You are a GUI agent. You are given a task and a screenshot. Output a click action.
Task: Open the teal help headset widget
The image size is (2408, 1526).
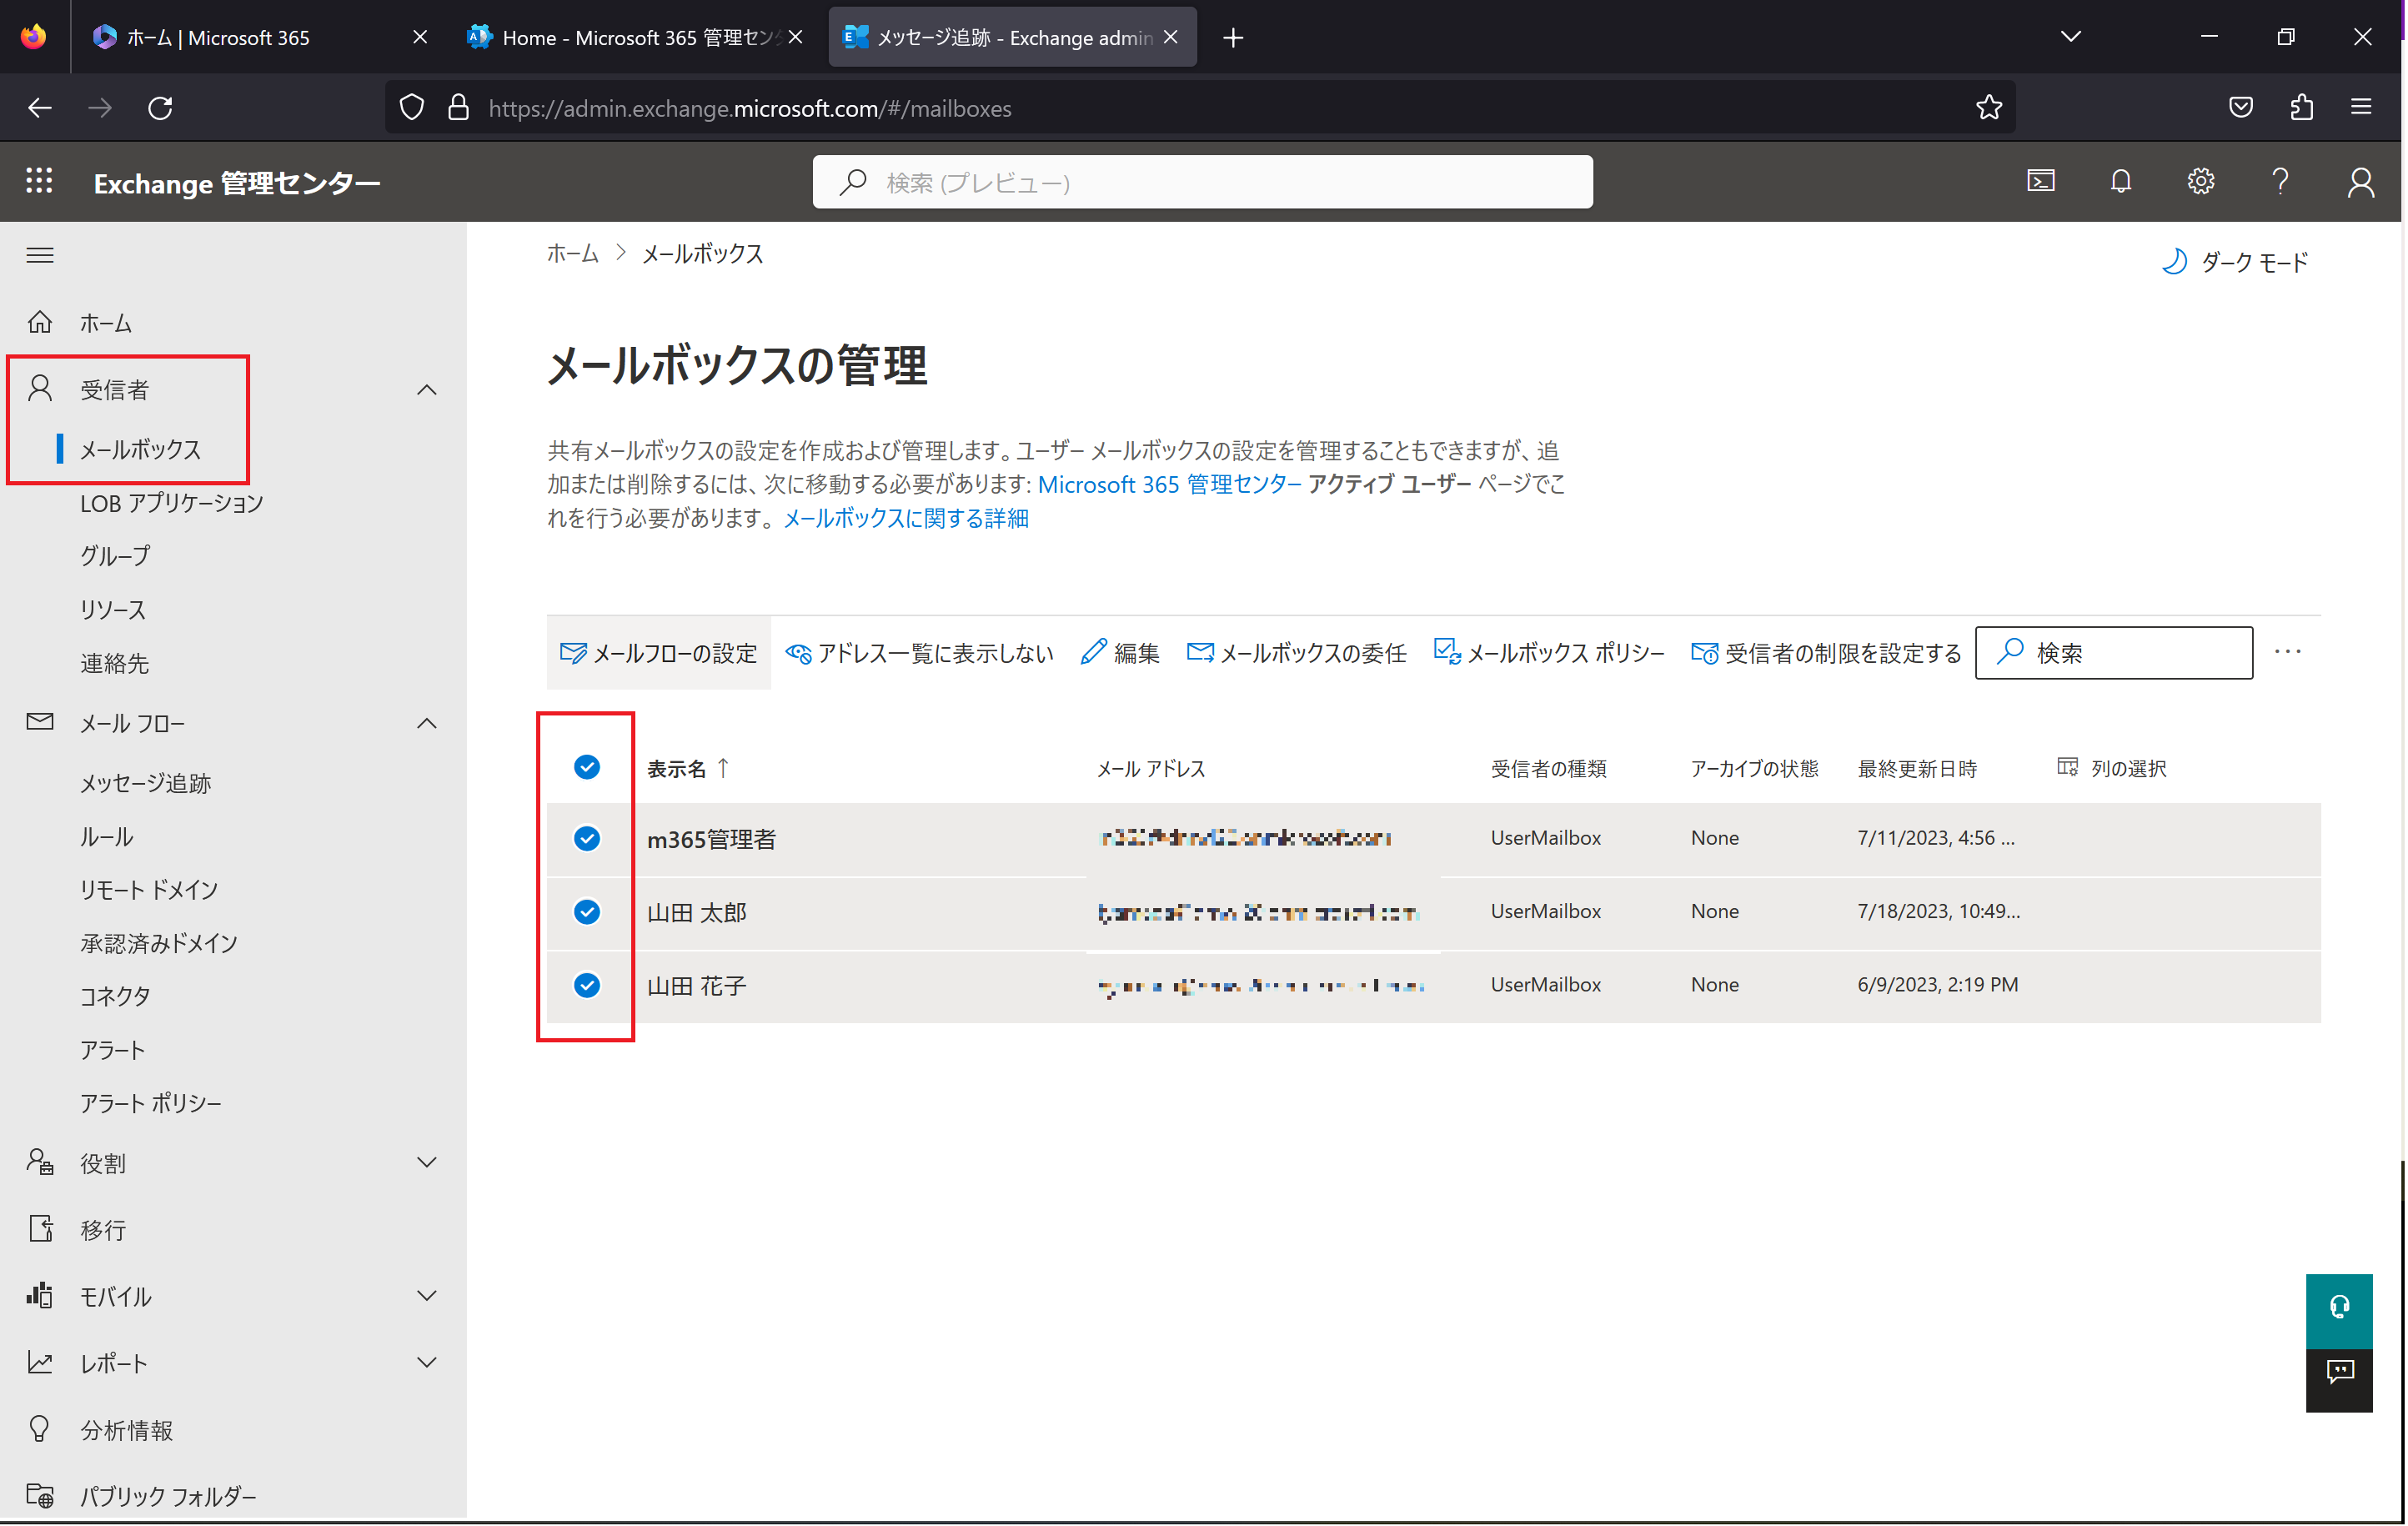[2338, 1310]
